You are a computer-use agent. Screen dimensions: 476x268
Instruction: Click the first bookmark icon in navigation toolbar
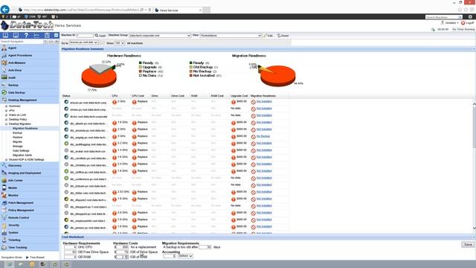[5, 36]
